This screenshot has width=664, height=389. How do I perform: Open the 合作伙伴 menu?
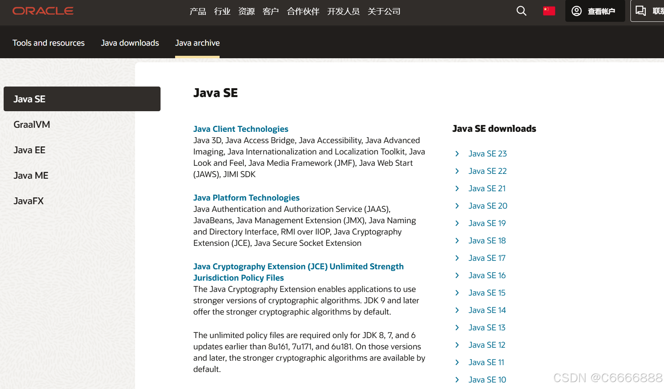[303, 11]
